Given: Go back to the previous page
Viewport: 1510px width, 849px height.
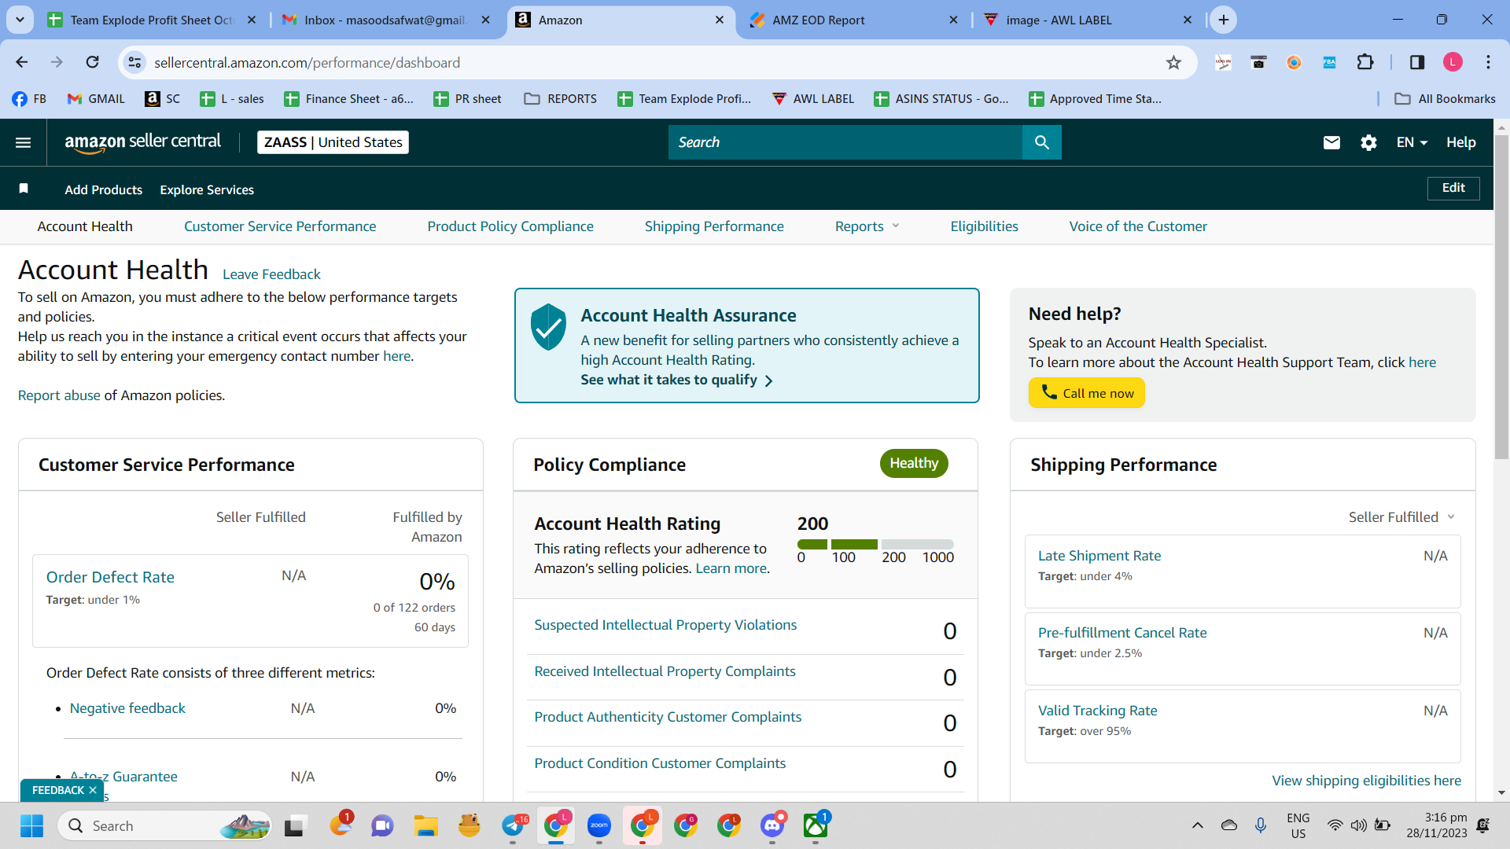Looking at the screenshot, I should coord(22,62).
